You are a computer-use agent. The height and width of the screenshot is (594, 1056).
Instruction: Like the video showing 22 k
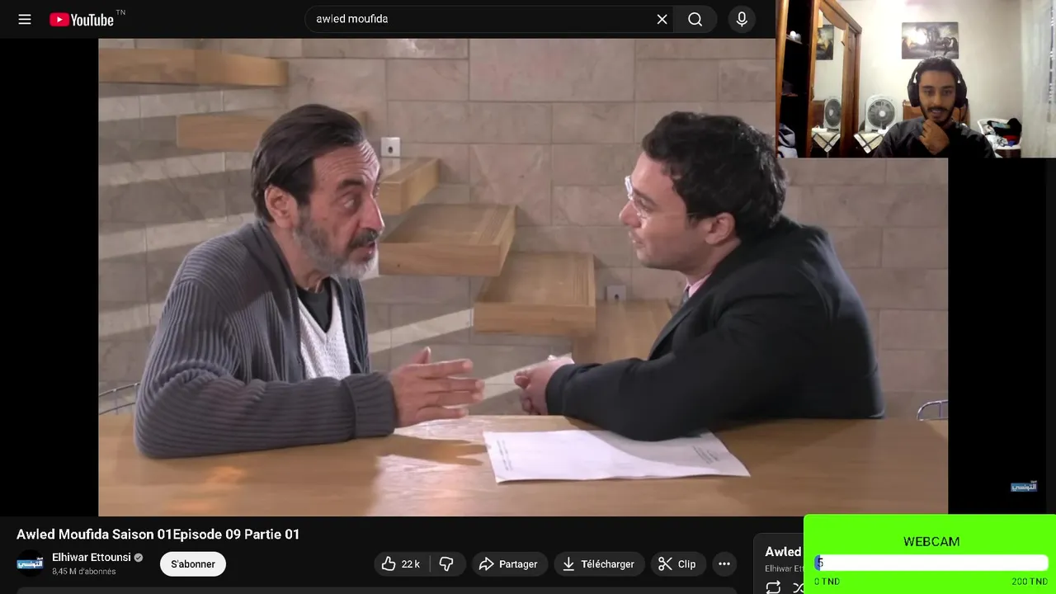401,564
